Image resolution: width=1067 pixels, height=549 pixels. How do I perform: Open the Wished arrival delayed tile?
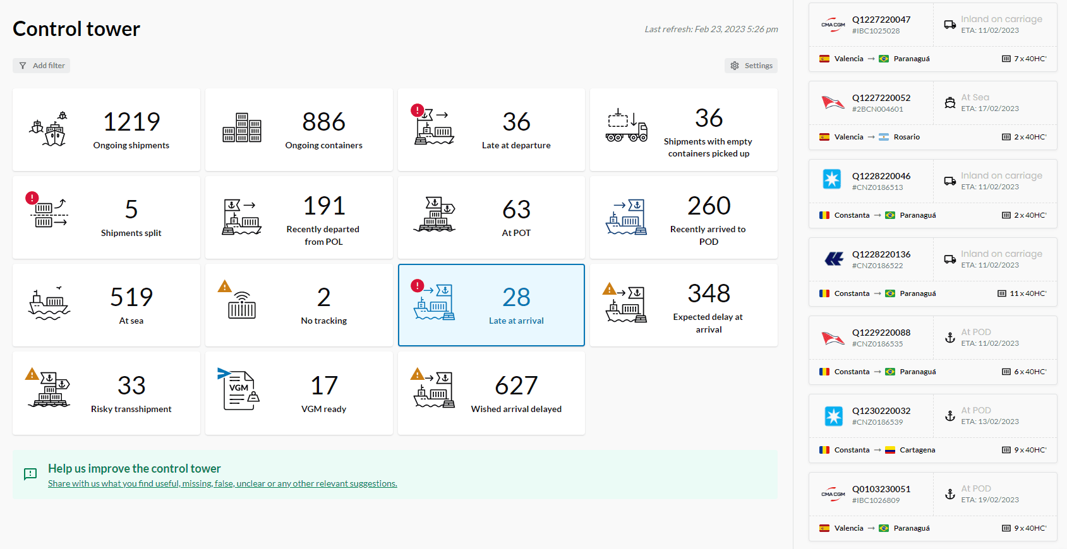491,393
